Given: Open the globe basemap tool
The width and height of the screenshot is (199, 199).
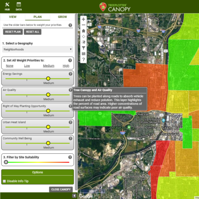Looking at the screenshot, I should point(83,42).
